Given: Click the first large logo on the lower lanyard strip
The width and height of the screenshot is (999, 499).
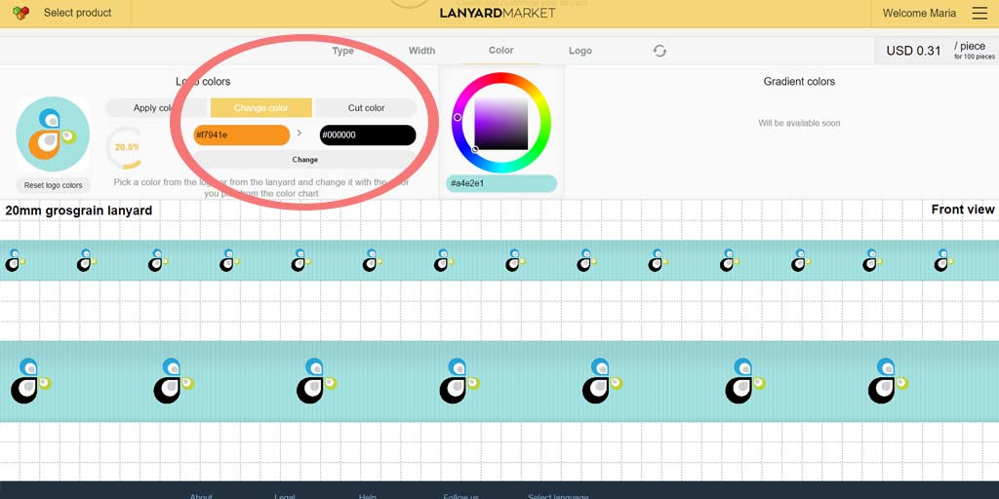Looking at the screenshot, I should pos(29,381).
